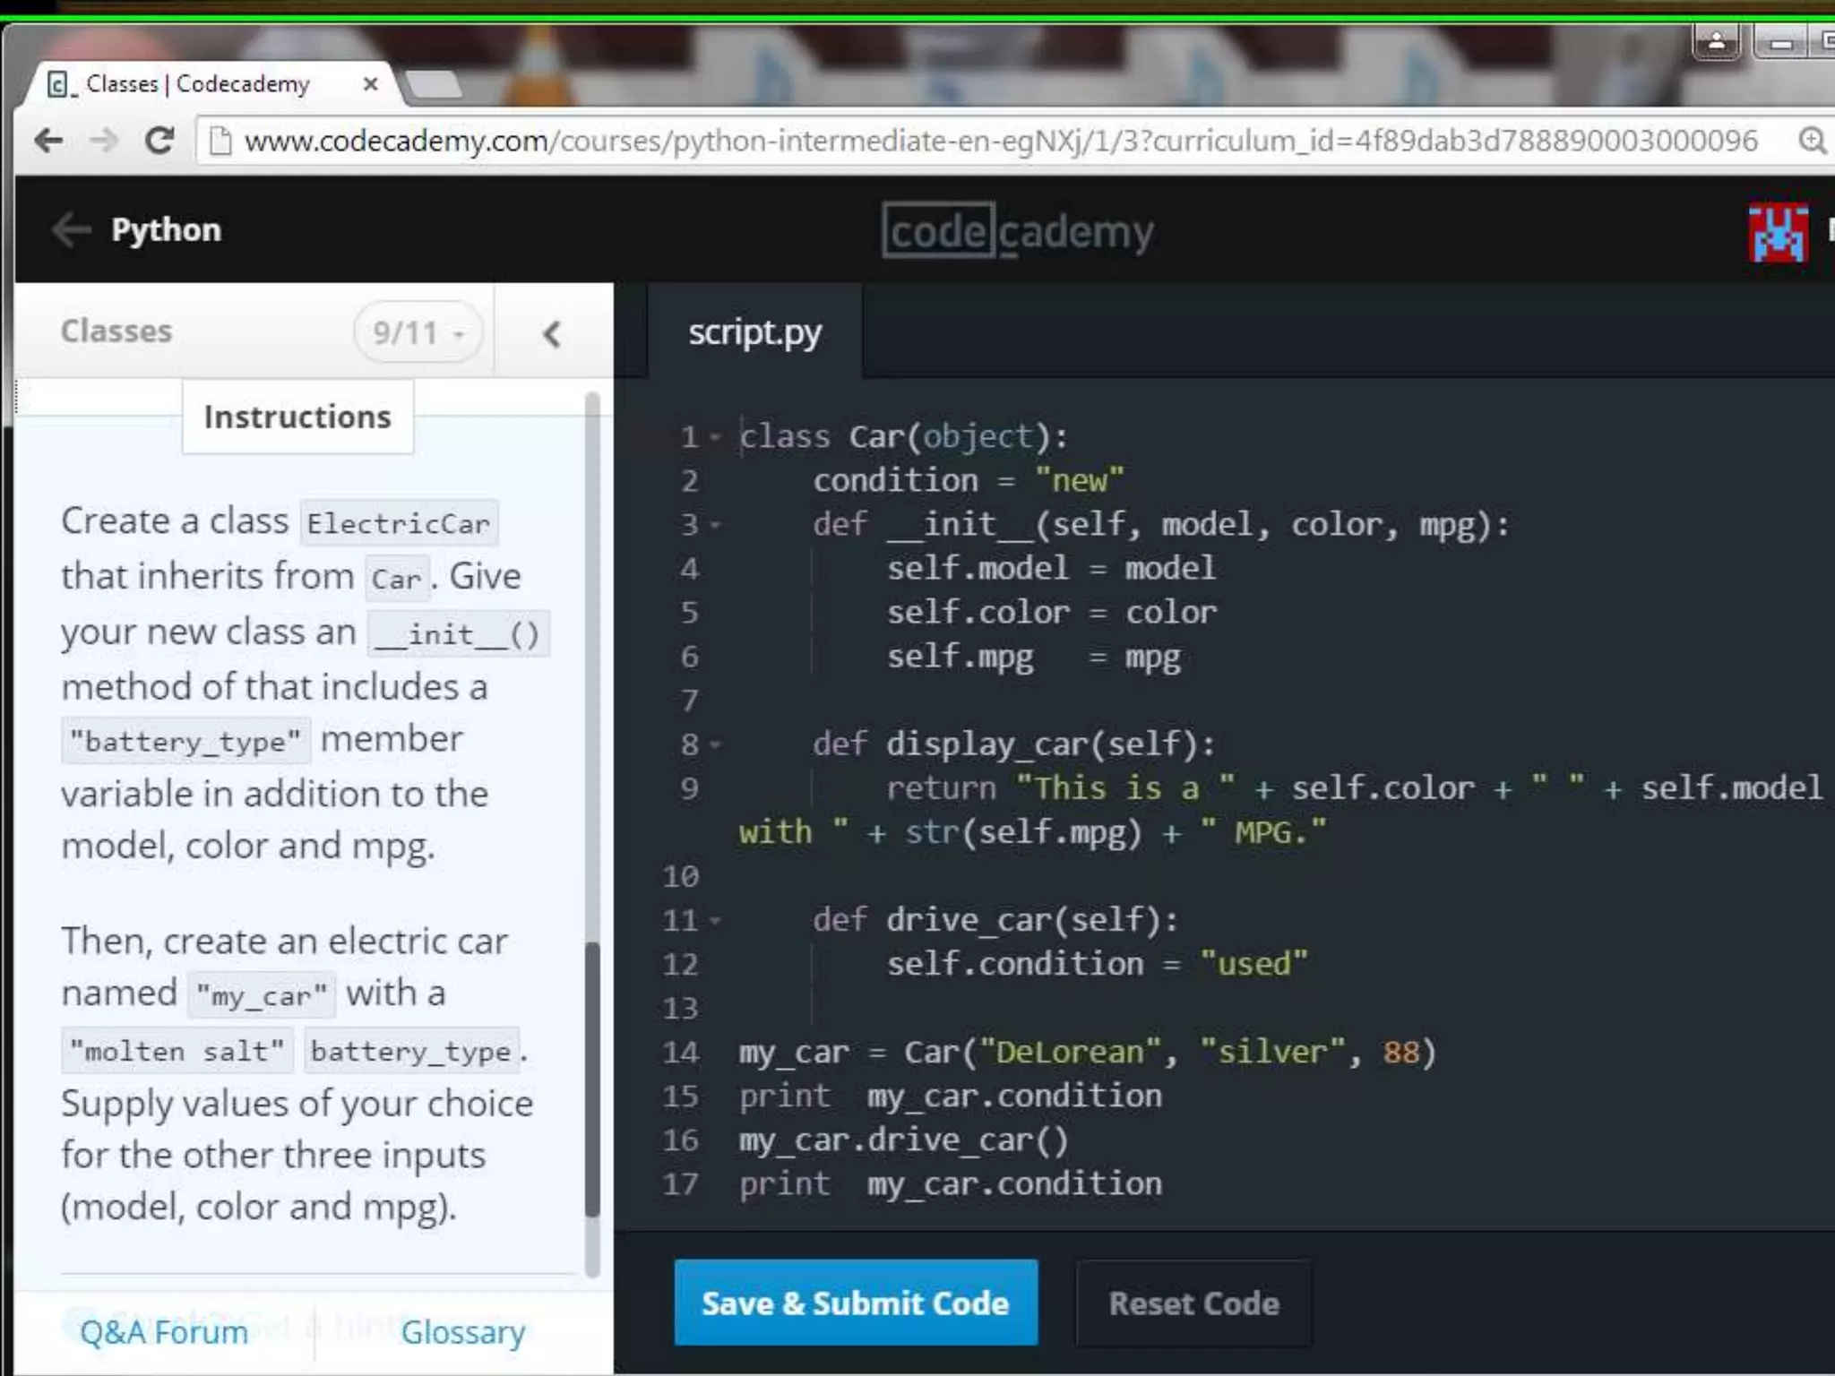Close the Classes | Codecademy tab
The width and height of the screenshot is (1835, 1376).
370,84
